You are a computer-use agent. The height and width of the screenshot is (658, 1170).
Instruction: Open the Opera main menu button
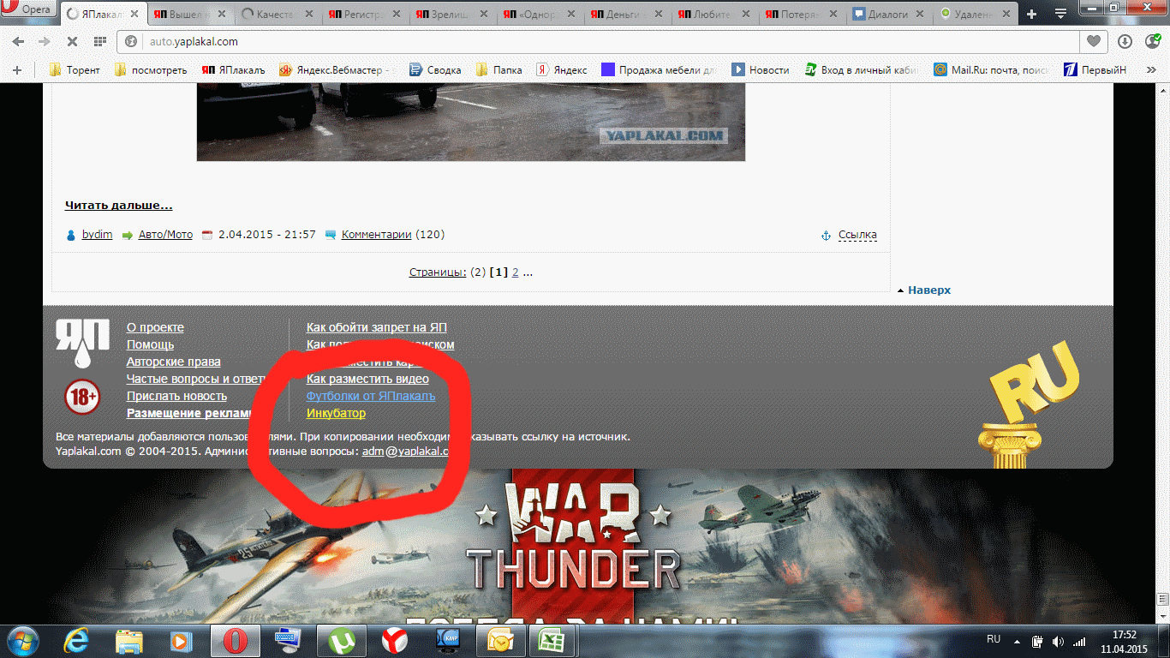point(28,9)
